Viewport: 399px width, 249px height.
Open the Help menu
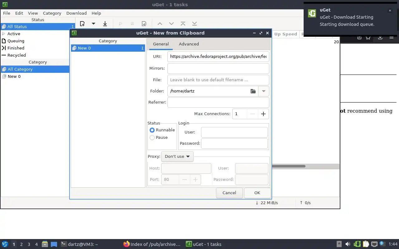tap(96, 13)
